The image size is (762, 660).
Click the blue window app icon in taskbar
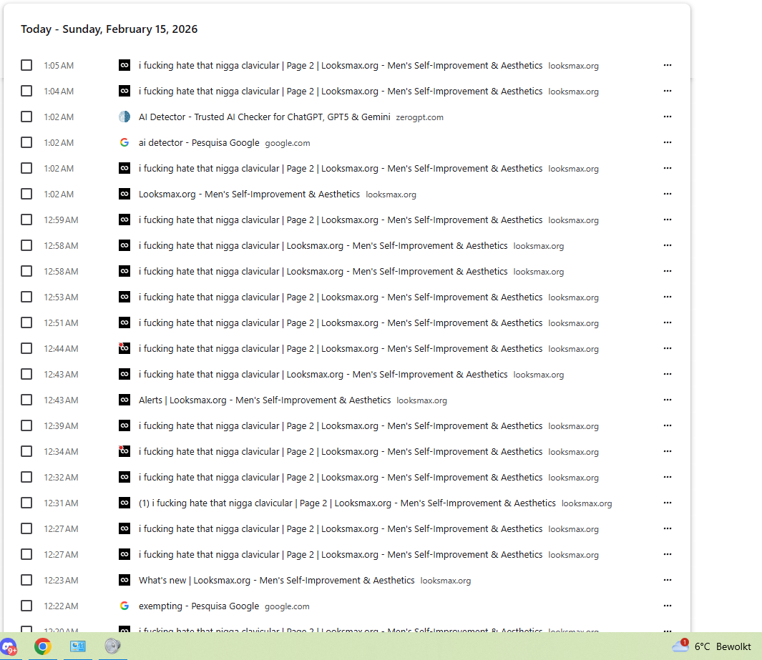[x=77, y=646]
